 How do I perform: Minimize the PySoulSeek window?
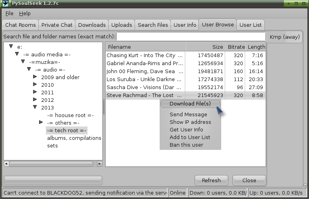(x=289, y=4)
